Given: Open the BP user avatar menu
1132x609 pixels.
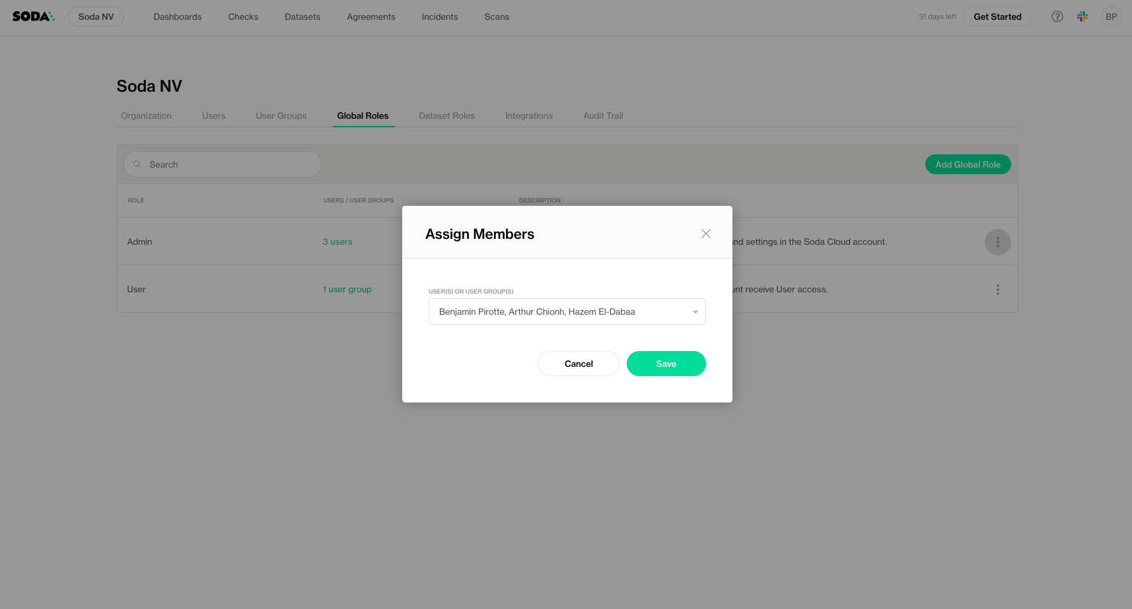Looking at the screenshot, I should coord(1111,16).
